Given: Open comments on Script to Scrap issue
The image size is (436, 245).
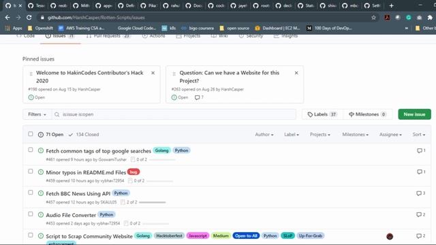Looking at the screenshot, I should (x=421, y=236).
